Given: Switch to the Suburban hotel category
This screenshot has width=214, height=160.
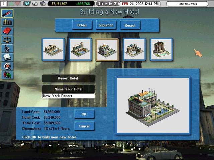Looking at the screenshot, I should pyautogui.click(x=106, y=25).
